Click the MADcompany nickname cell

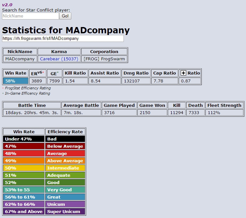(20, 59)
